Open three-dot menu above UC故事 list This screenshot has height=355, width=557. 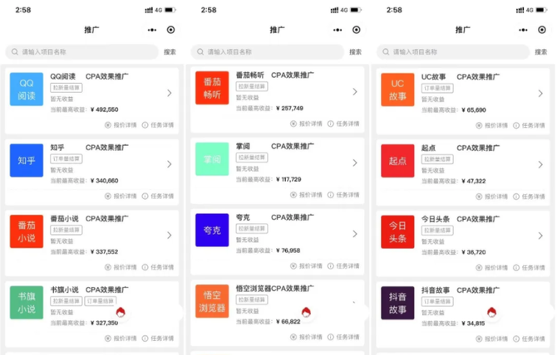point(523,30)
